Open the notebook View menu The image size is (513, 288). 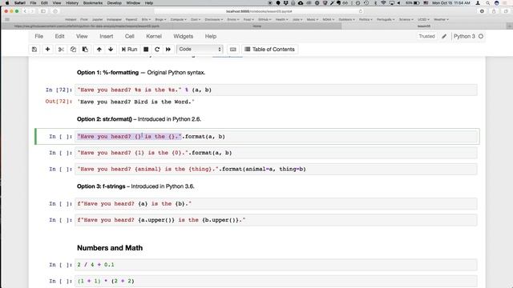pyautogui.click(x=82, y=36)
